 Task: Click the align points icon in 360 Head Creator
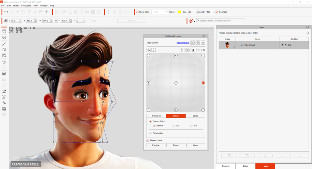[x=149, y=50]
